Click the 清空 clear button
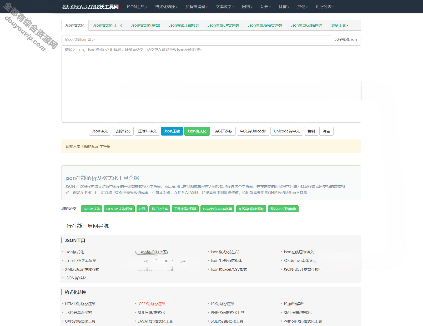423x326 pixels. [326, 131]
